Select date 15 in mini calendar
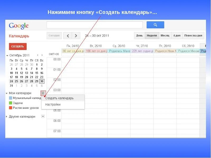 pyautogui.click(x=37, y=73)
